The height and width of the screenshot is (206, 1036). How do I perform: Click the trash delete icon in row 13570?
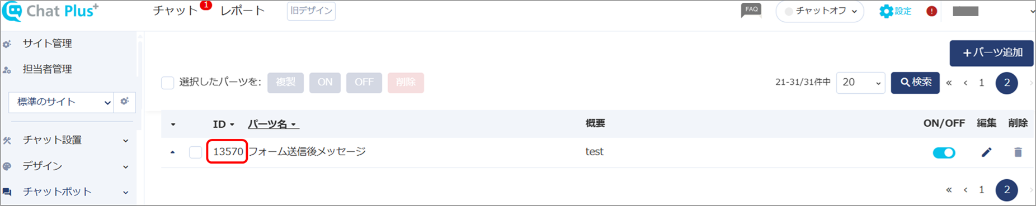[1018, 152]
